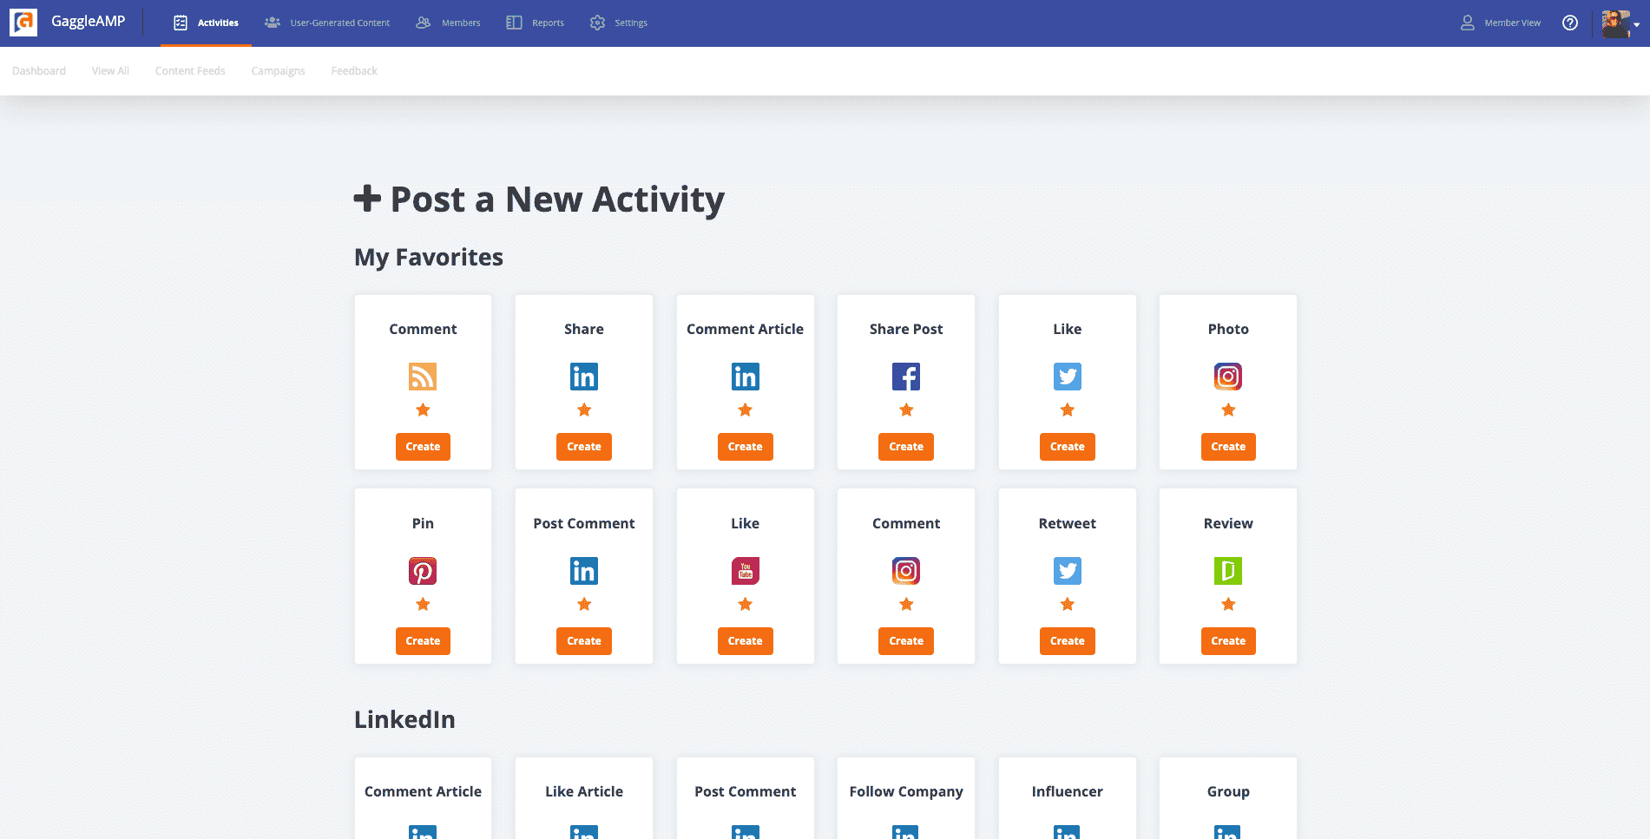The width and height of the screenshot is (1650, 839).
Task: Toggle favorite star on Pinterest Pin card
Action: click(423, 604)
